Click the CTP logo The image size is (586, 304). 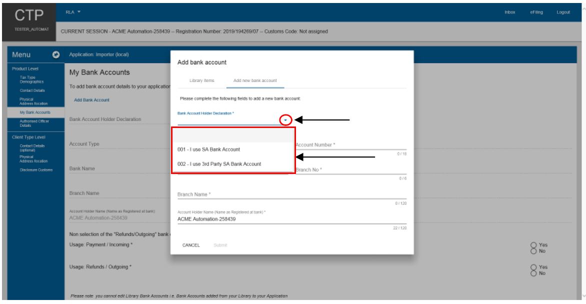[x=29, y=15]
